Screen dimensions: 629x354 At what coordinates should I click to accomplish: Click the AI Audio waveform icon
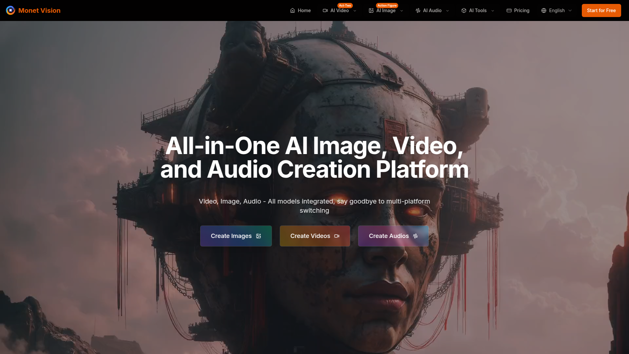coord(418,10)
